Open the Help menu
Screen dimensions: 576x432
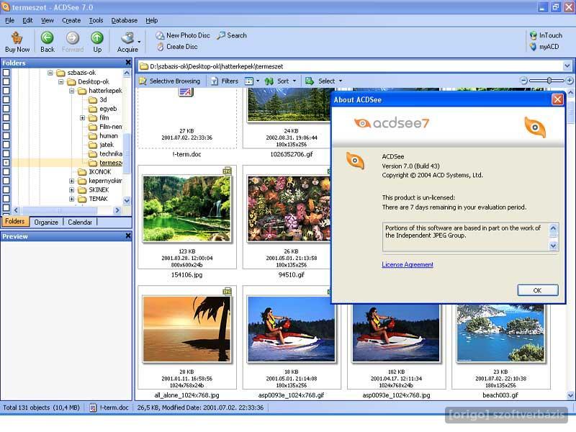(151, 20)
